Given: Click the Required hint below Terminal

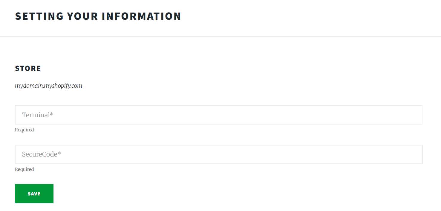Looking at the screenshot, I should tap(24, 130).
